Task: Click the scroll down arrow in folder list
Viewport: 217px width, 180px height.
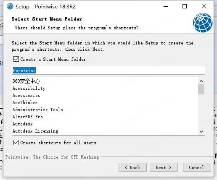Action: click(x=201, y=131)
